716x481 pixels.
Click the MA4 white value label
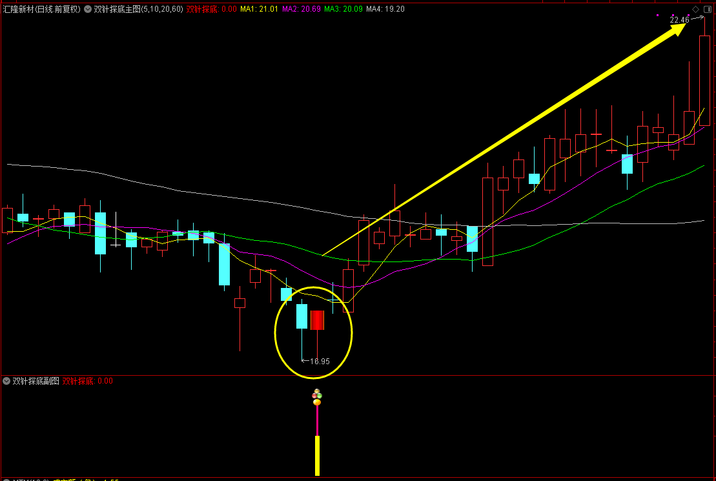click(x=385, y=9)
